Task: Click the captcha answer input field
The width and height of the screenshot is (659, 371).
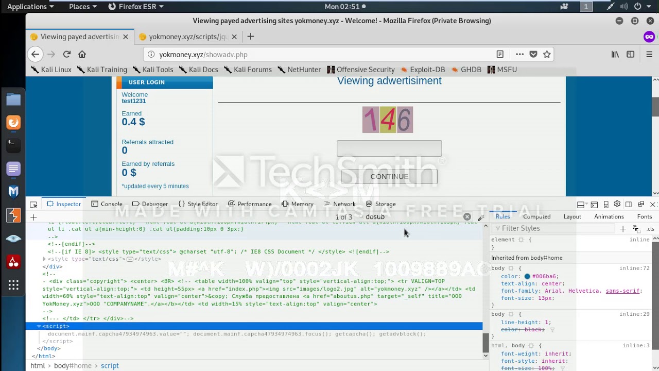Action: click(389, 148)
